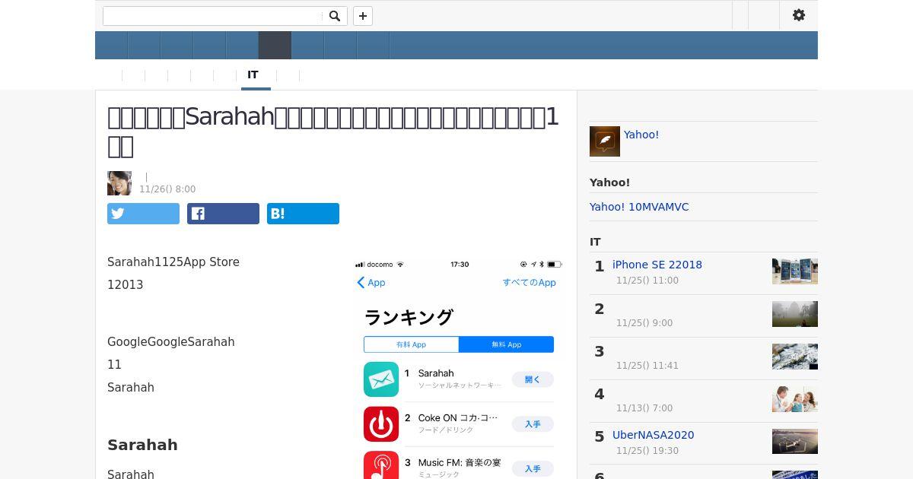Screen dimensions: 913x479
Task: Click thumbnail of the rank 2 article
Action: (x=795, y=314)
